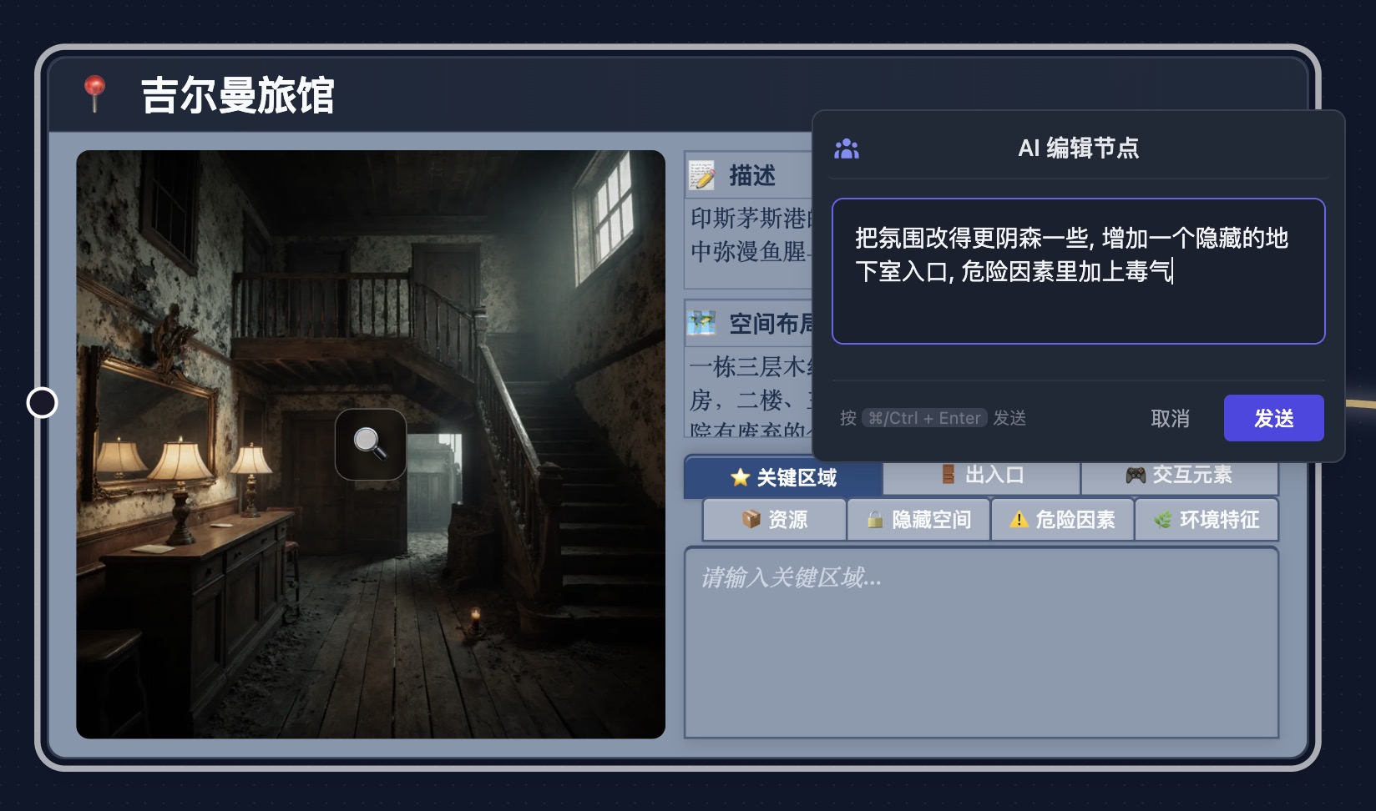1376x811 pixels.
Task: Click the map icon beside 空间布局
Action: click(701, 323)
